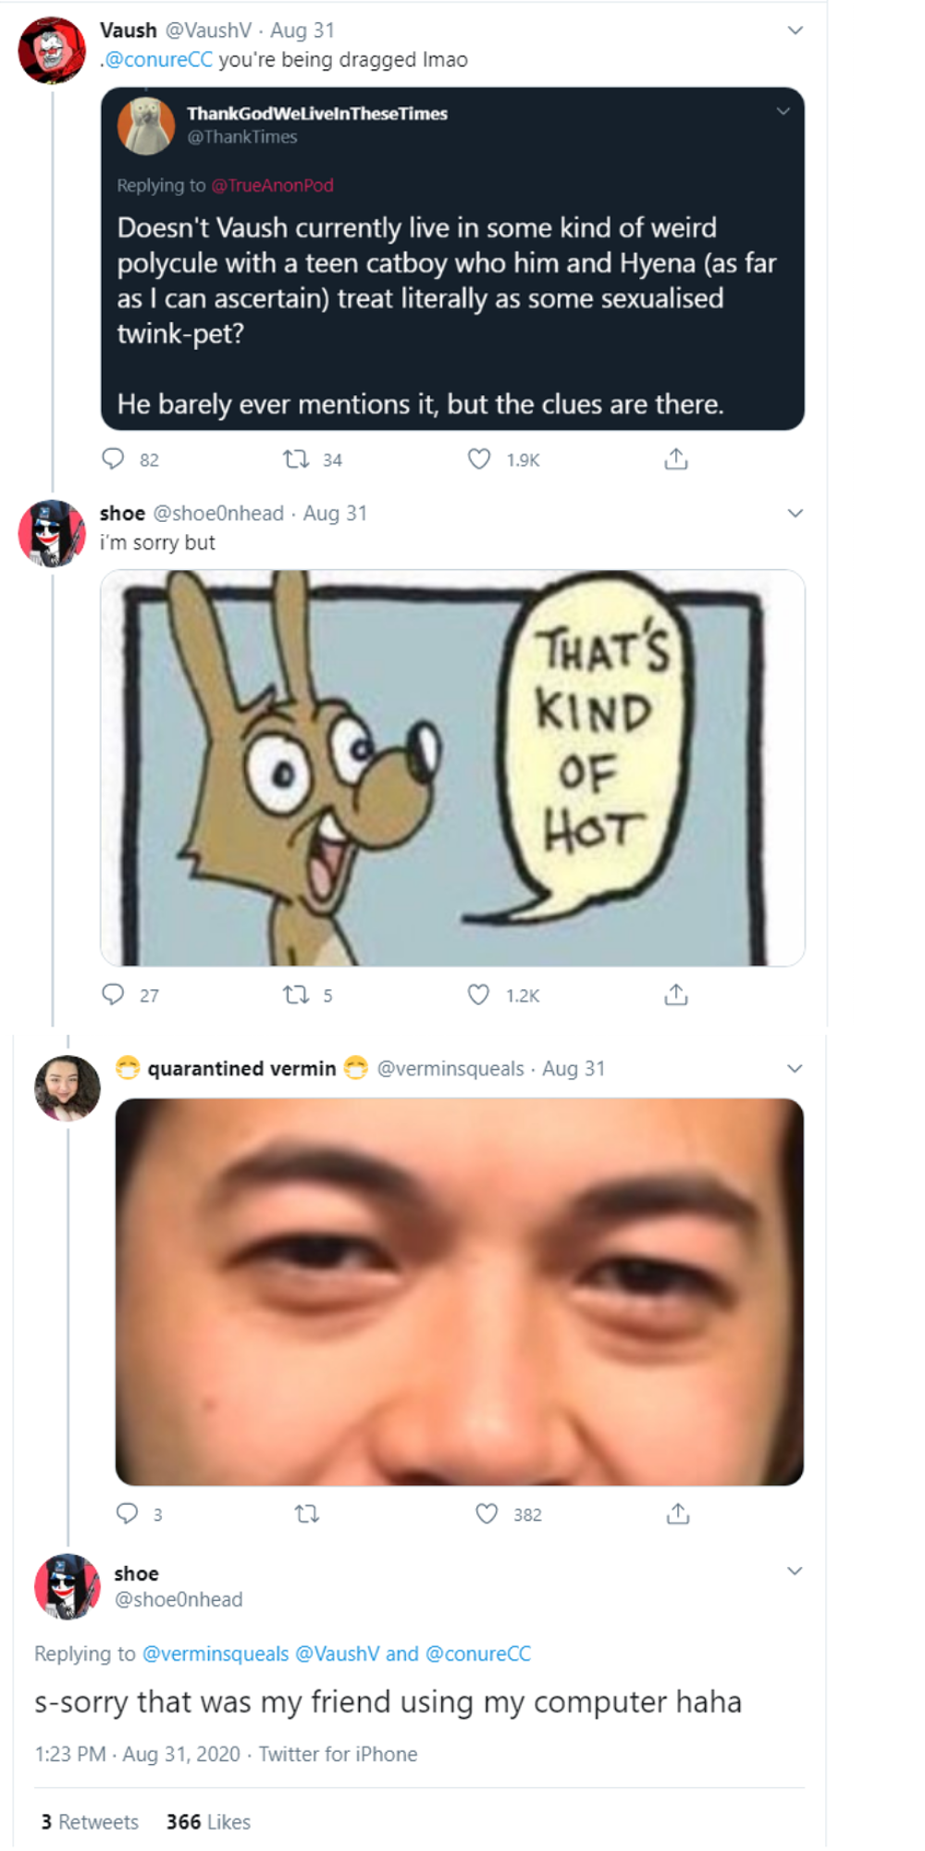The image size is (925, 1851).
Task: Open the @conureCC mention in Vaush's tweet
Action: (x=158, y=60)
